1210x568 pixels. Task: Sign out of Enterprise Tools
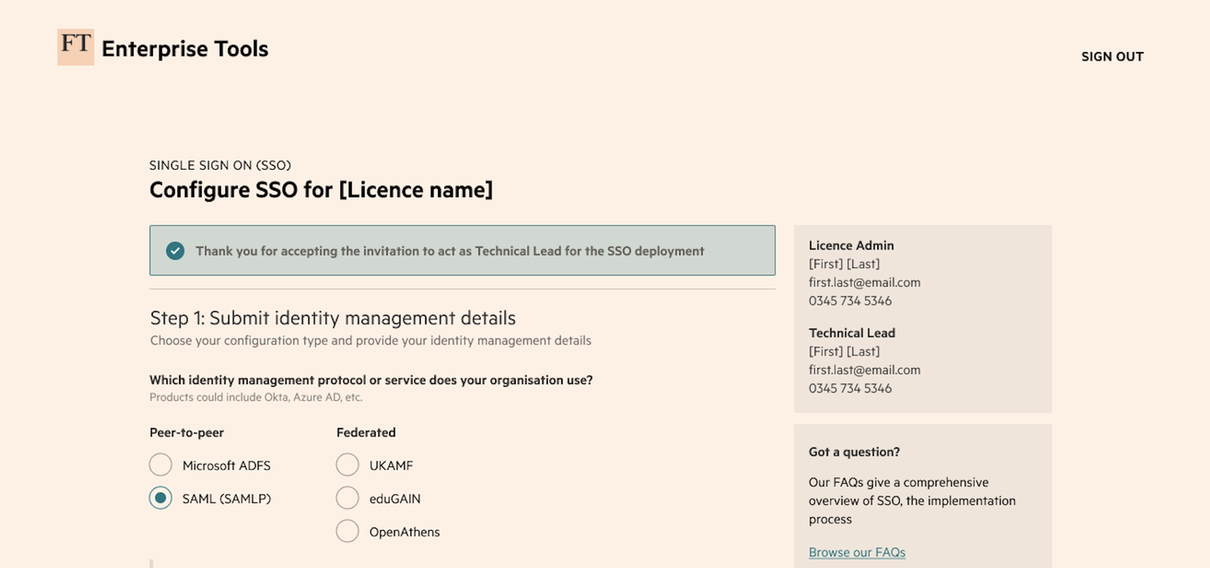tap(1112, 56)
